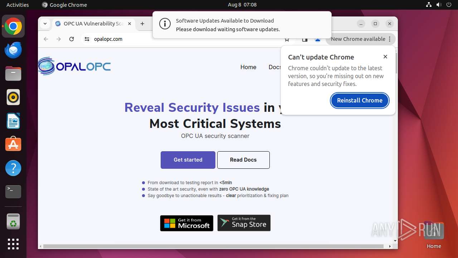
Task: Open the Chrome profile avatar
Action: click(317, 39)
